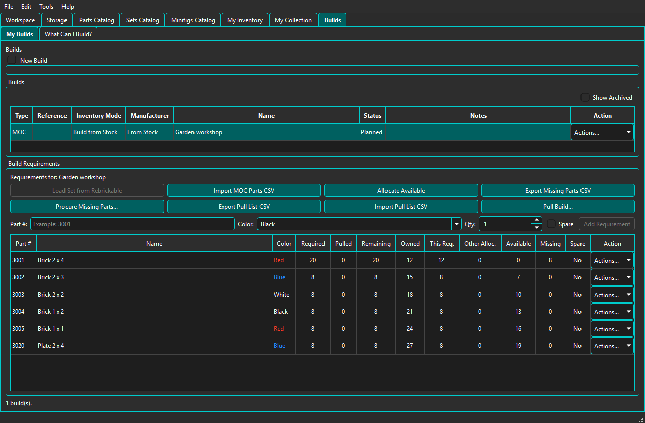645x423 pixels.
Task: Select the What Can I Build? subtab
Action: [68, 34]
